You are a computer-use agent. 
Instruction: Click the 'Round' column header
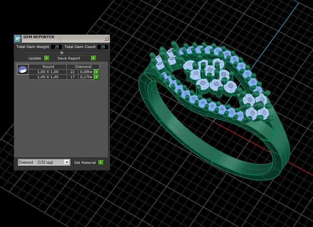coord(47,67)
